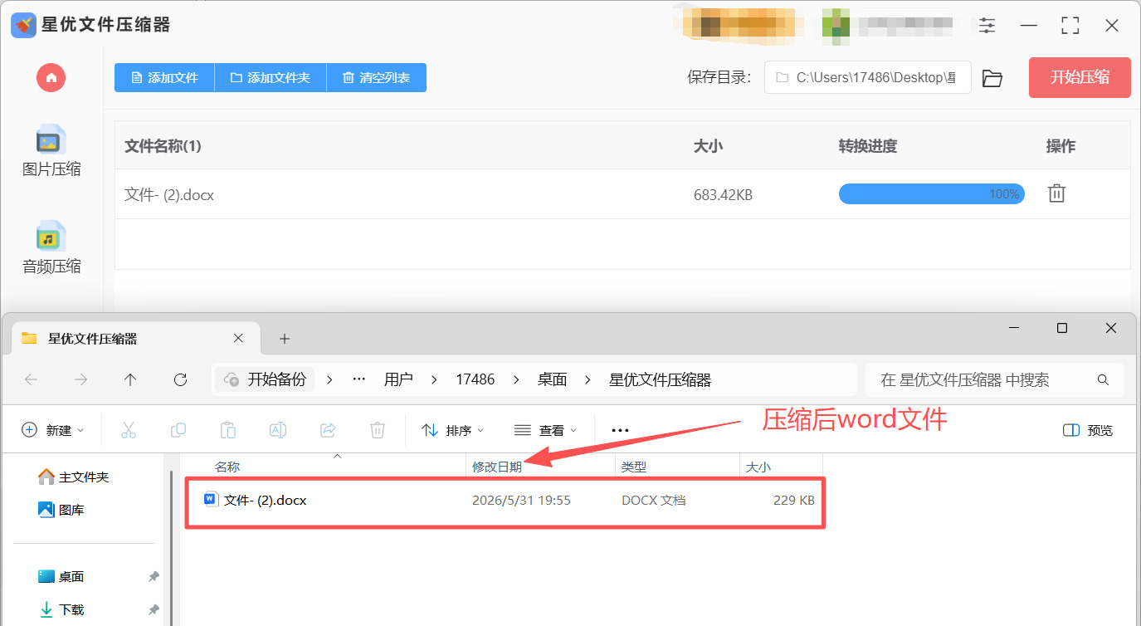The width and height of the screenshot is (1141, 626).
Task: Open 下载 in the navigation pane
Action: (x=61, y=609)
